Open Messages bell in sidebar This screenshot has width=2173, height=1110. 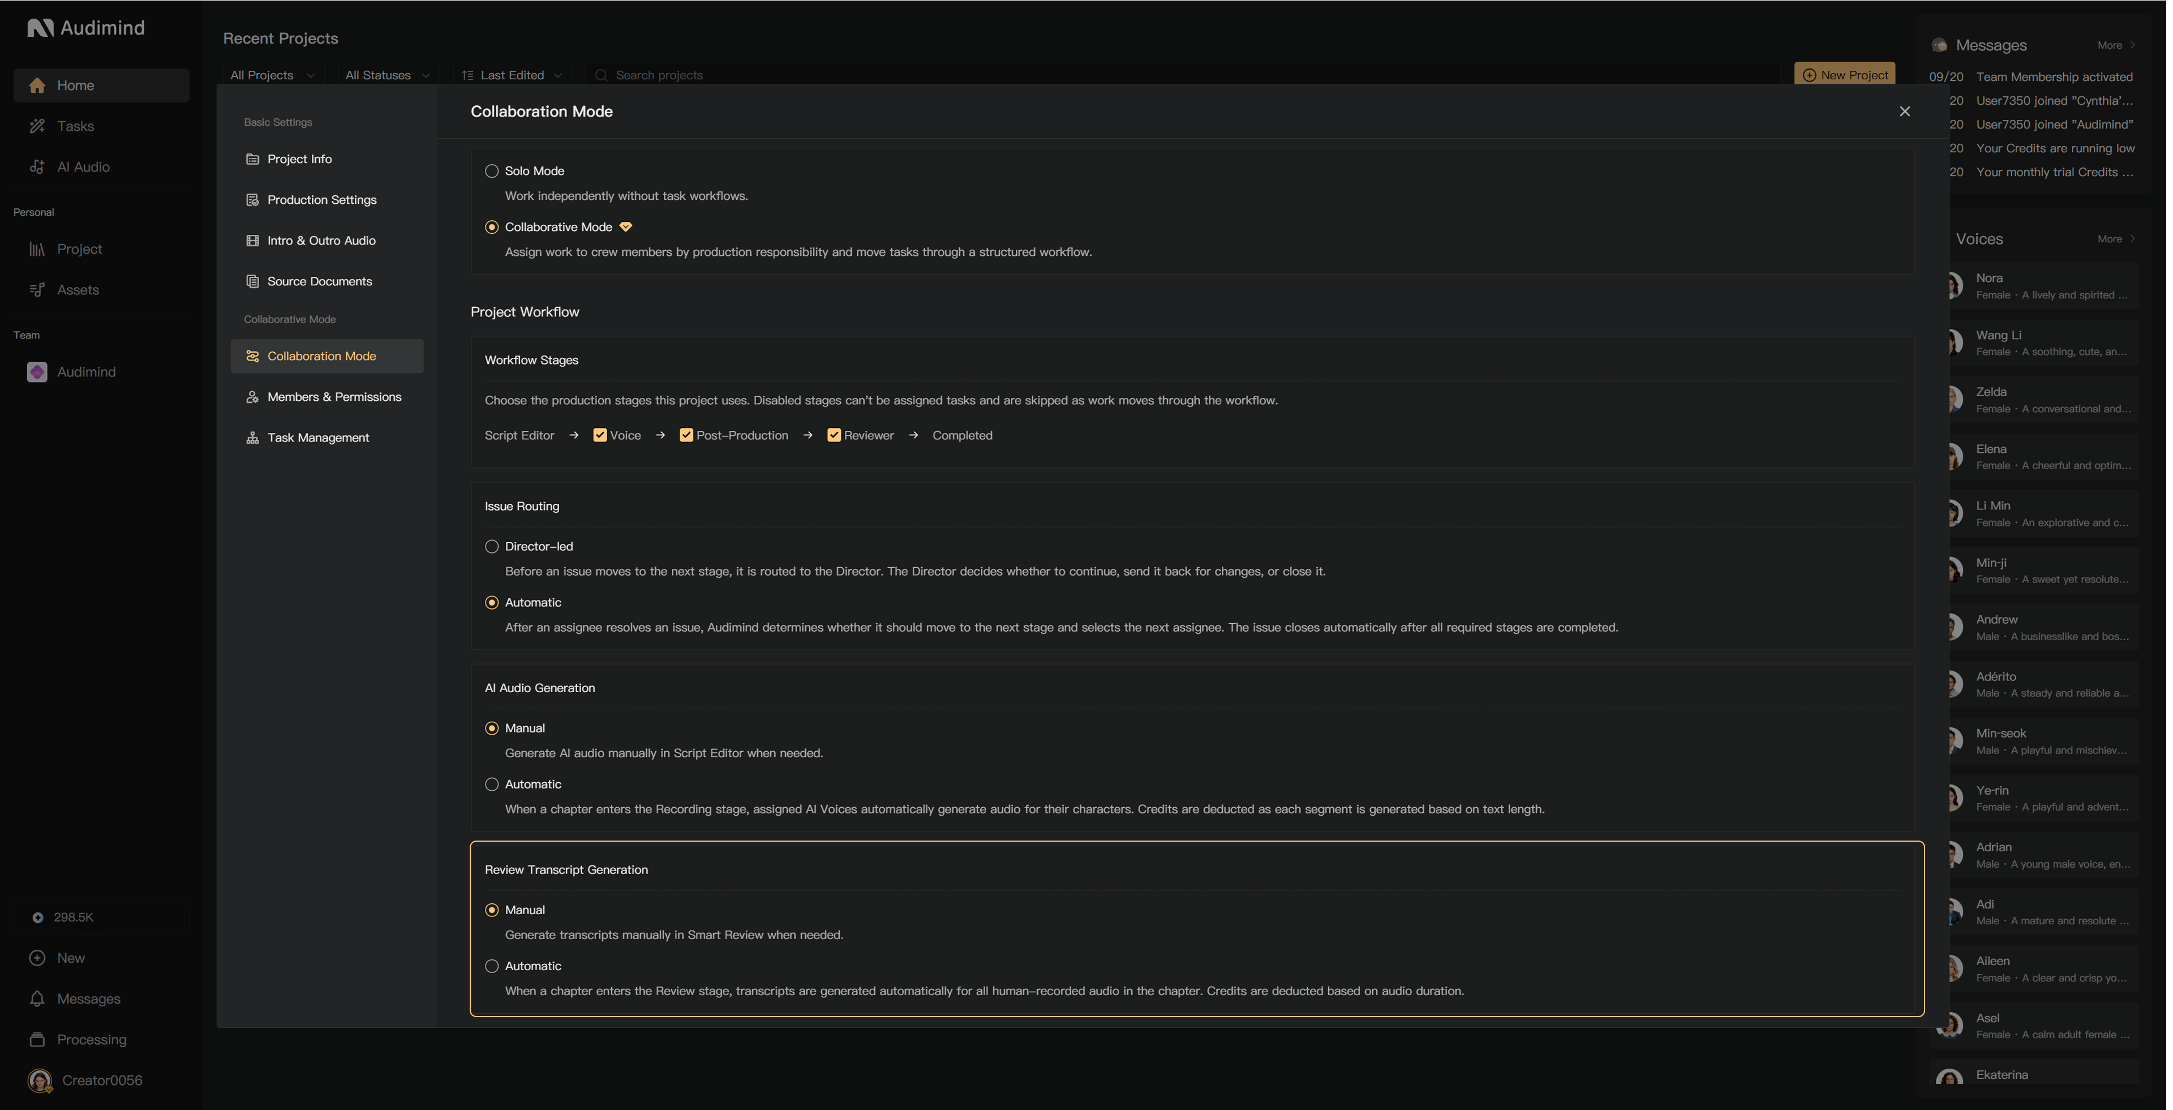click(x=37, y=998)
